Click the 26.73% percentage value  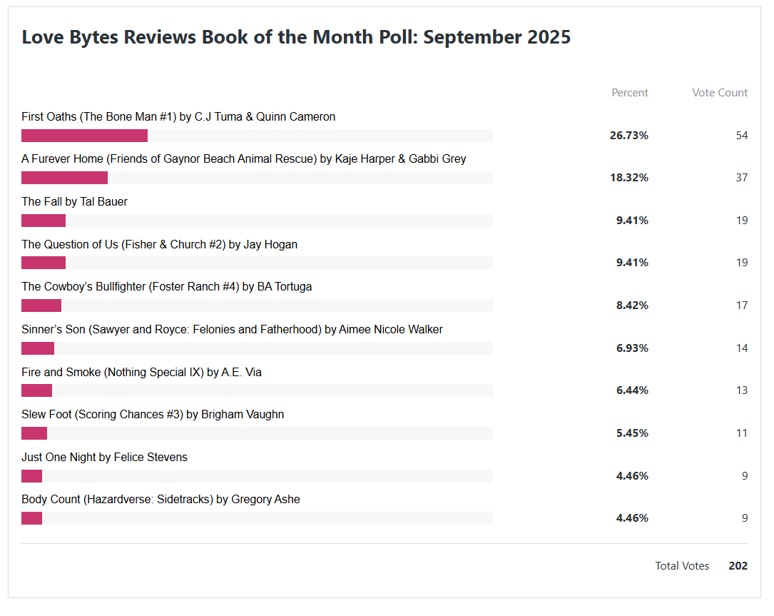pos(628,136)
